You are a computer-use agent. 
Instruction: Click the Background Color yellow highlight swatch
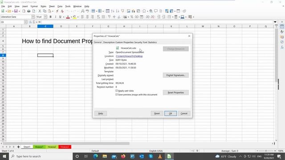point(74,17)
